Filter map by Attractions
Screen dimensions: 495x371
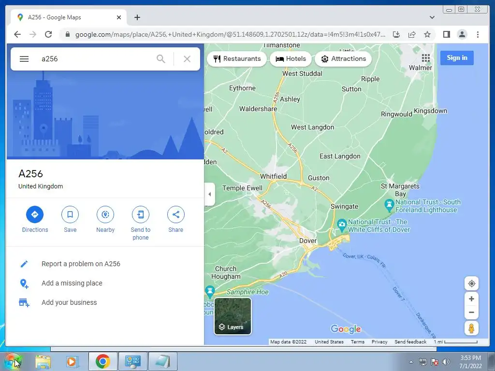point(344,58)
